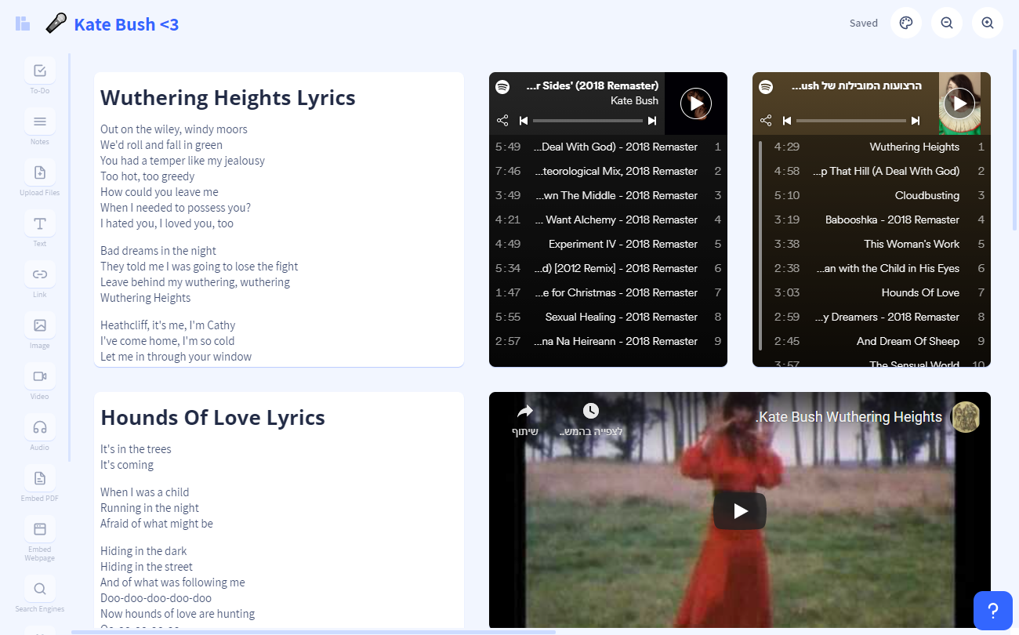The image size is (1019, 635).
Task: Click the "Hounds Of Love Lyrics" heading
Action: coord(212,417)
